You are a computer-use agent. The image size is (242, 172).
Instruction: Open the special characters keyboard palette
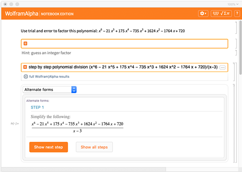(x=221, y=13)
